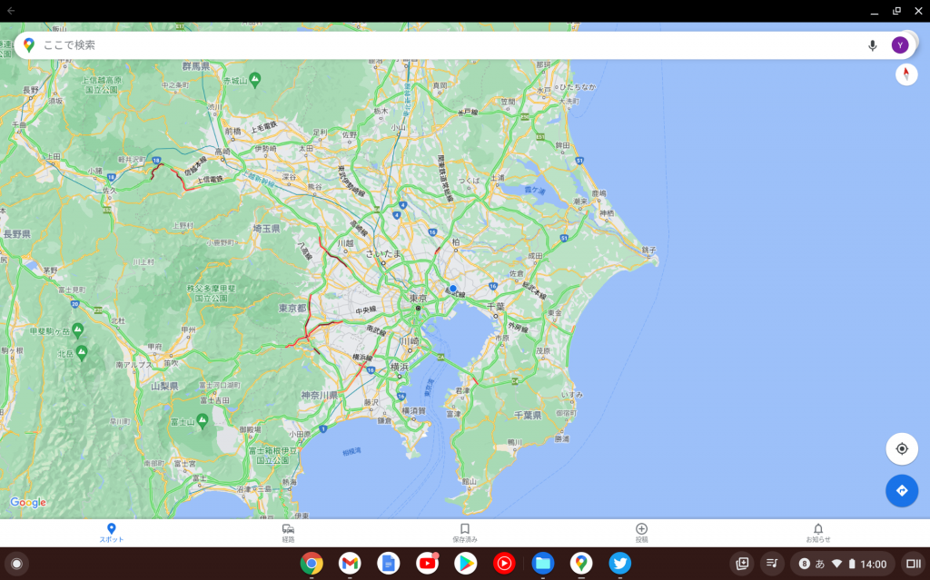Click the 東京 city label
The image size is (930, 580).
point(418,299)
